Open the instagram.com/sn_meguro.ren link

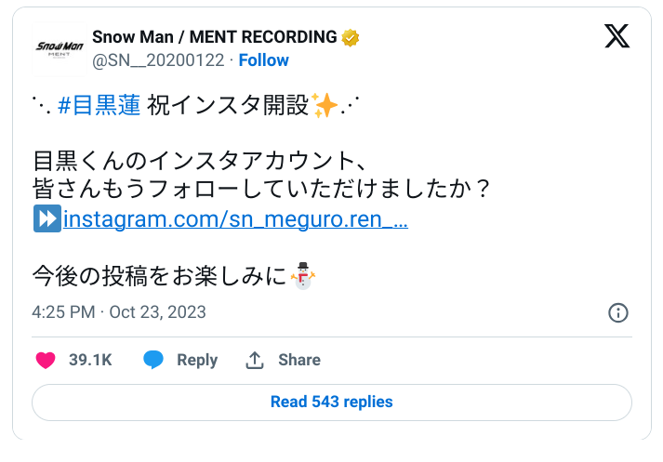point(235,219)
